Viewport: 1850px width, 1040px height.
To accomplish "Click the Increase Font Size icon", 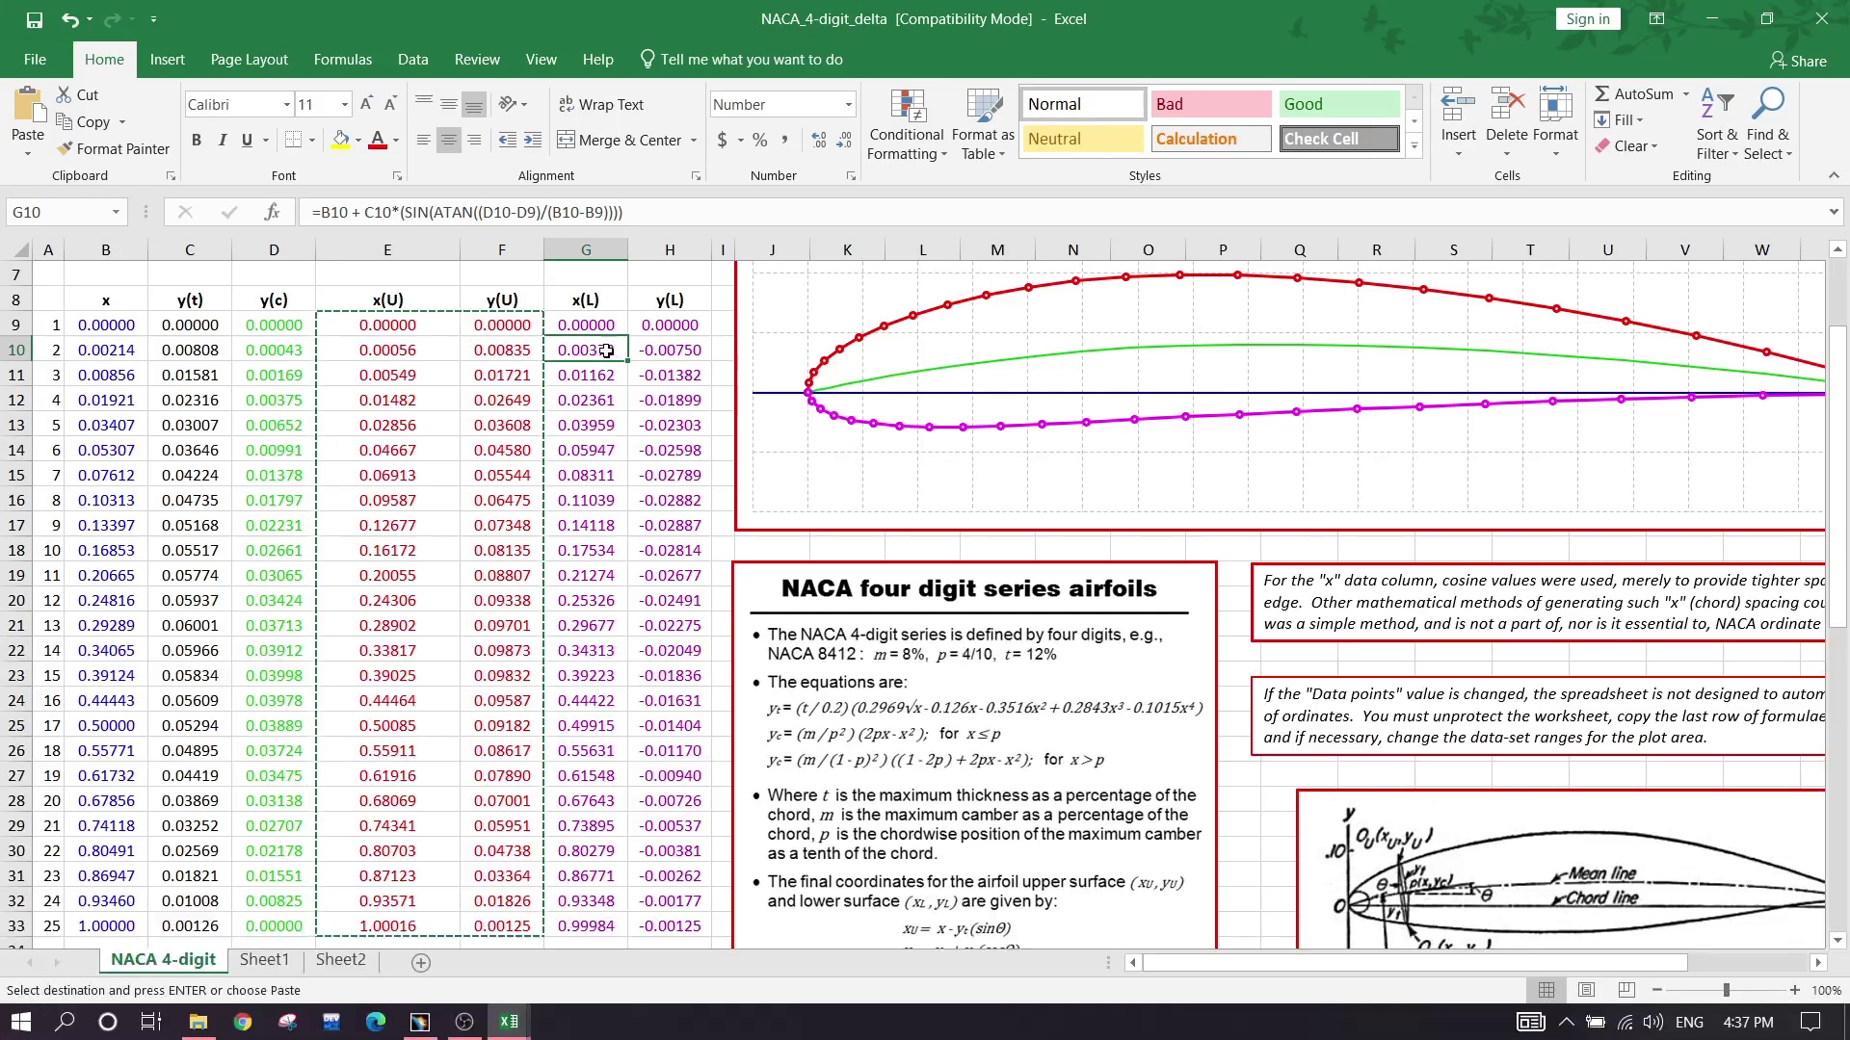I will coord(366,104).
